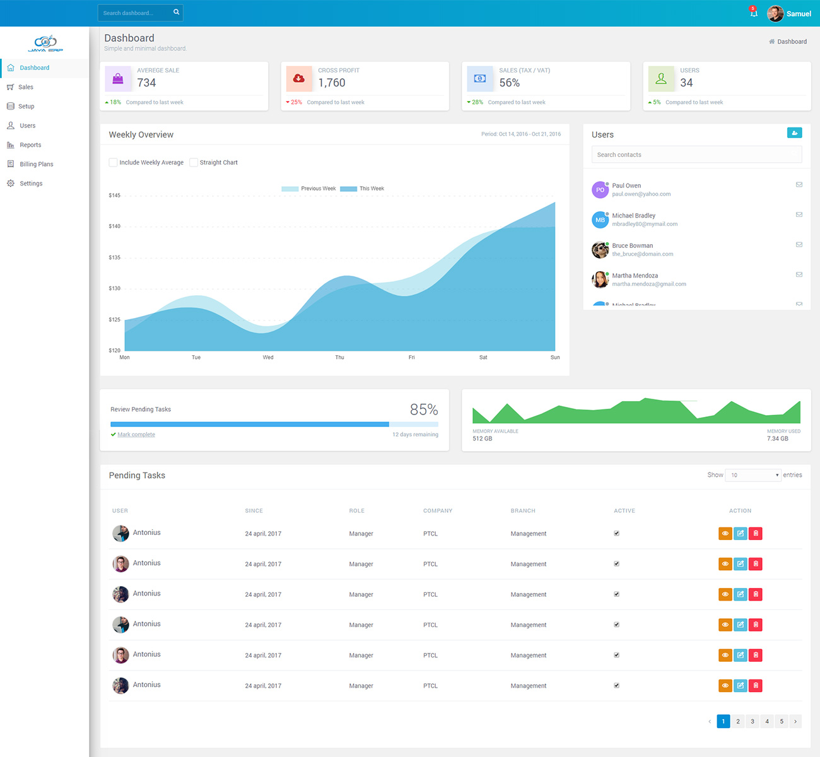Viewport: 820px width, 757px height.
Task: Toggle the Straight Chart checkbox
Action: click(194, 163)
